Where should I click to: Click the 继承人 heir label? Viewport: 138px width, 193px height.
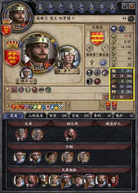pos(26,81)
